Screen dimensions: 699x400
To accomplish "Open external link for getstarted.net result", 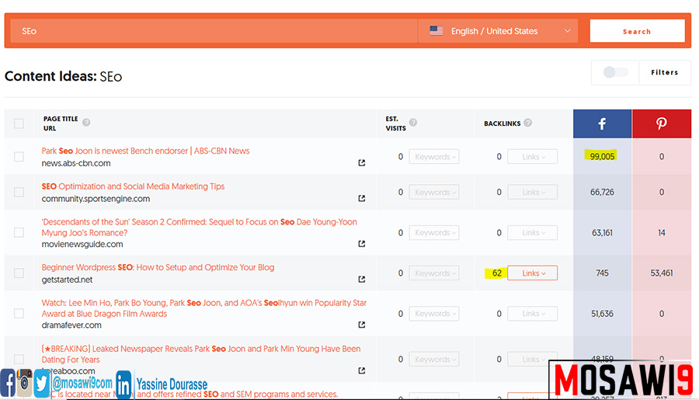I will [x=361, y=279].
